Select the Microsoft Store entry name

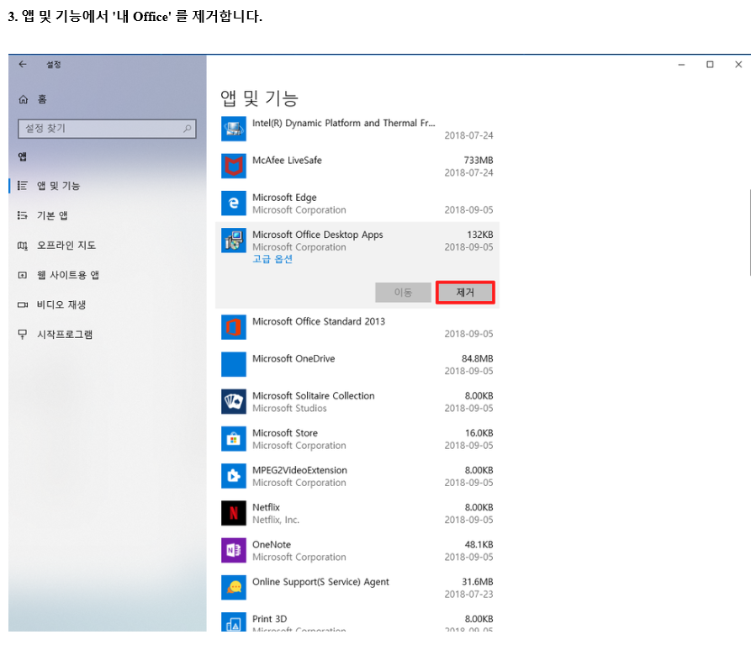tap(285, 433)
